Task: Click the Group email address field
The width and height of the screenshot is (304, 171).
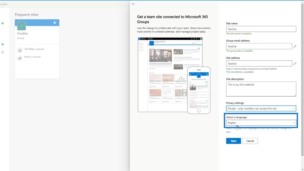Action: pos(259,46)
